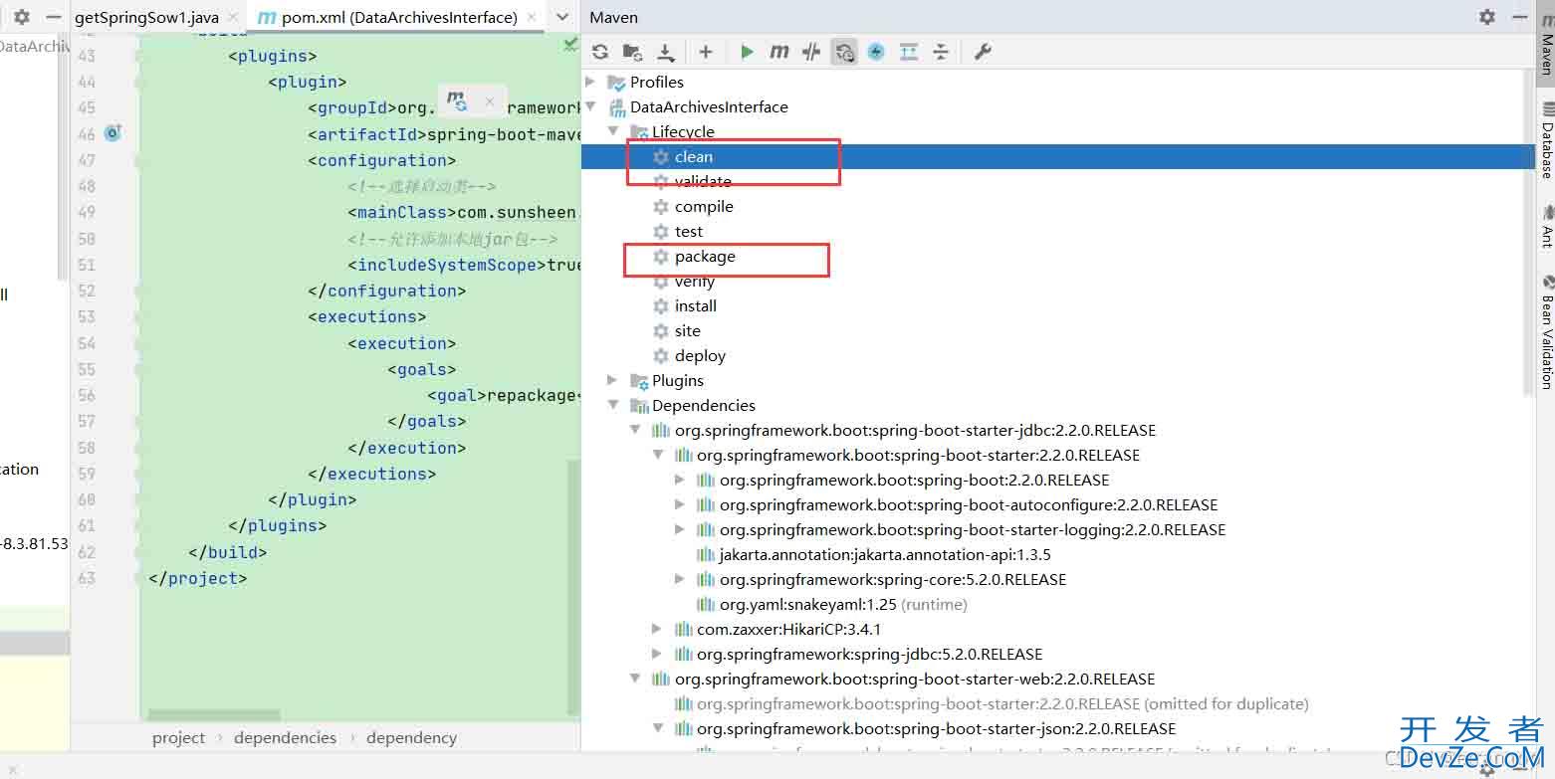Click Maven panel vertical scrollbar
The height and width of the screenshot is (779, 1555).
[1529, 234]
